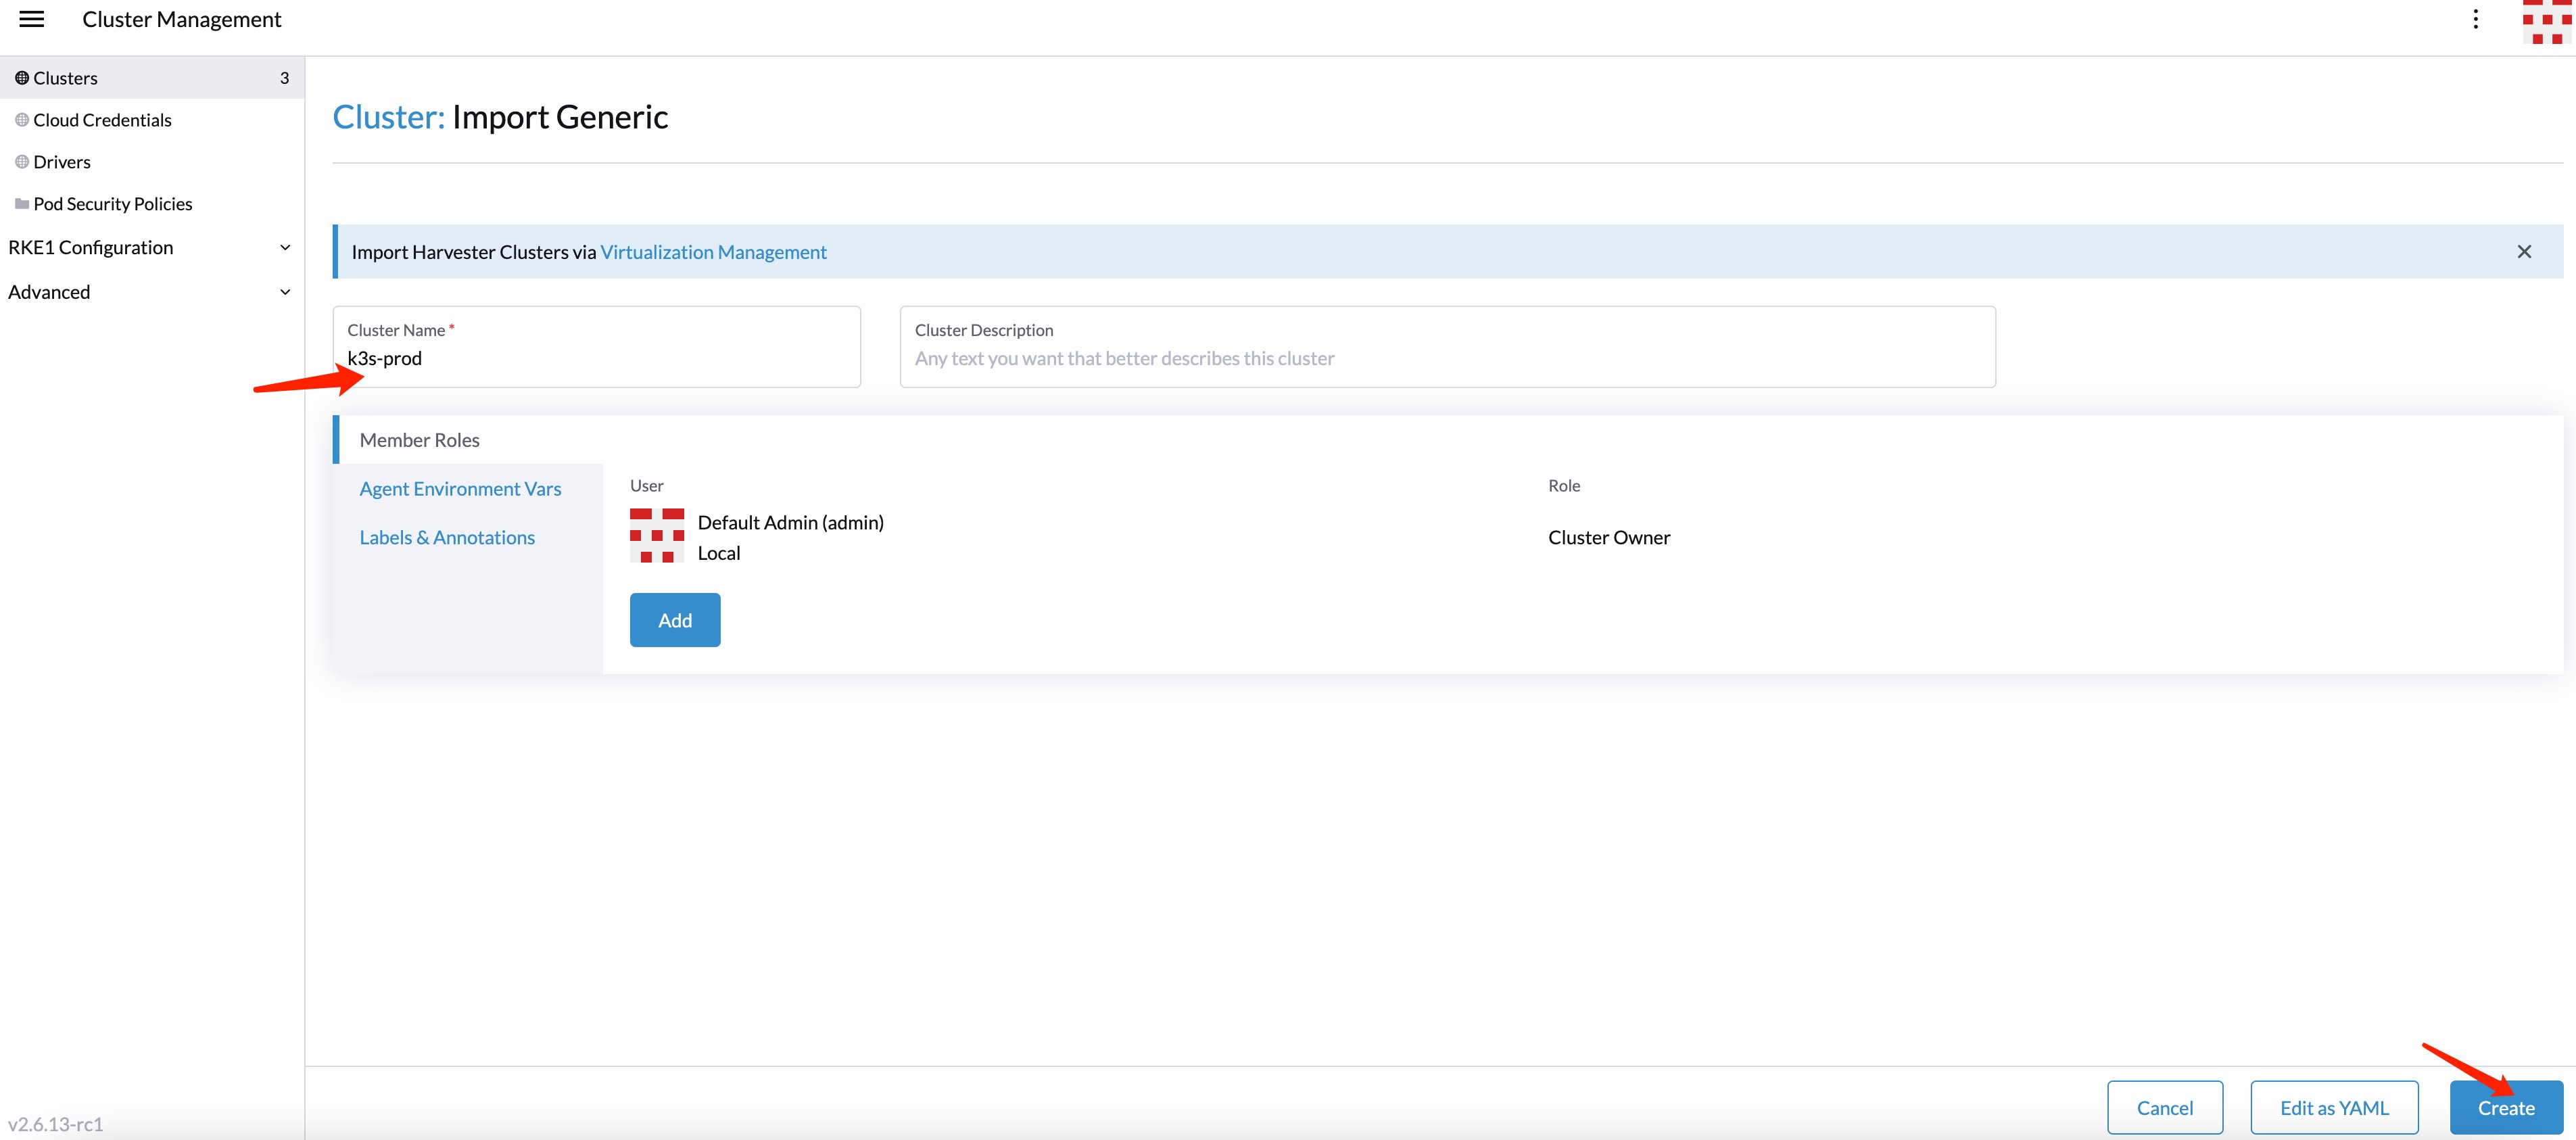Focus the Cluster Name input field
The image size is (2576, 1140).
coord(597,347)
